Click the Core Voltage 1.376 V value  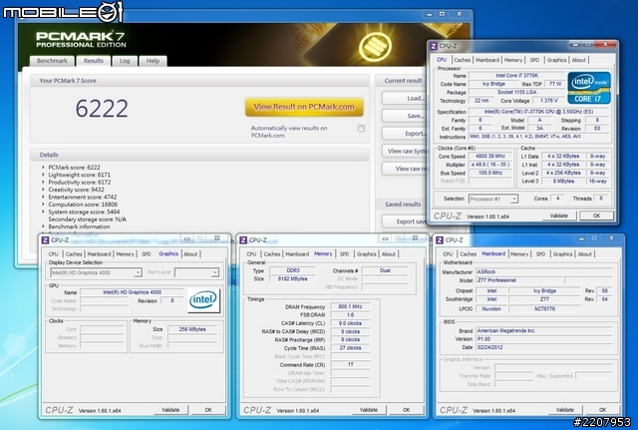point(549,101)
